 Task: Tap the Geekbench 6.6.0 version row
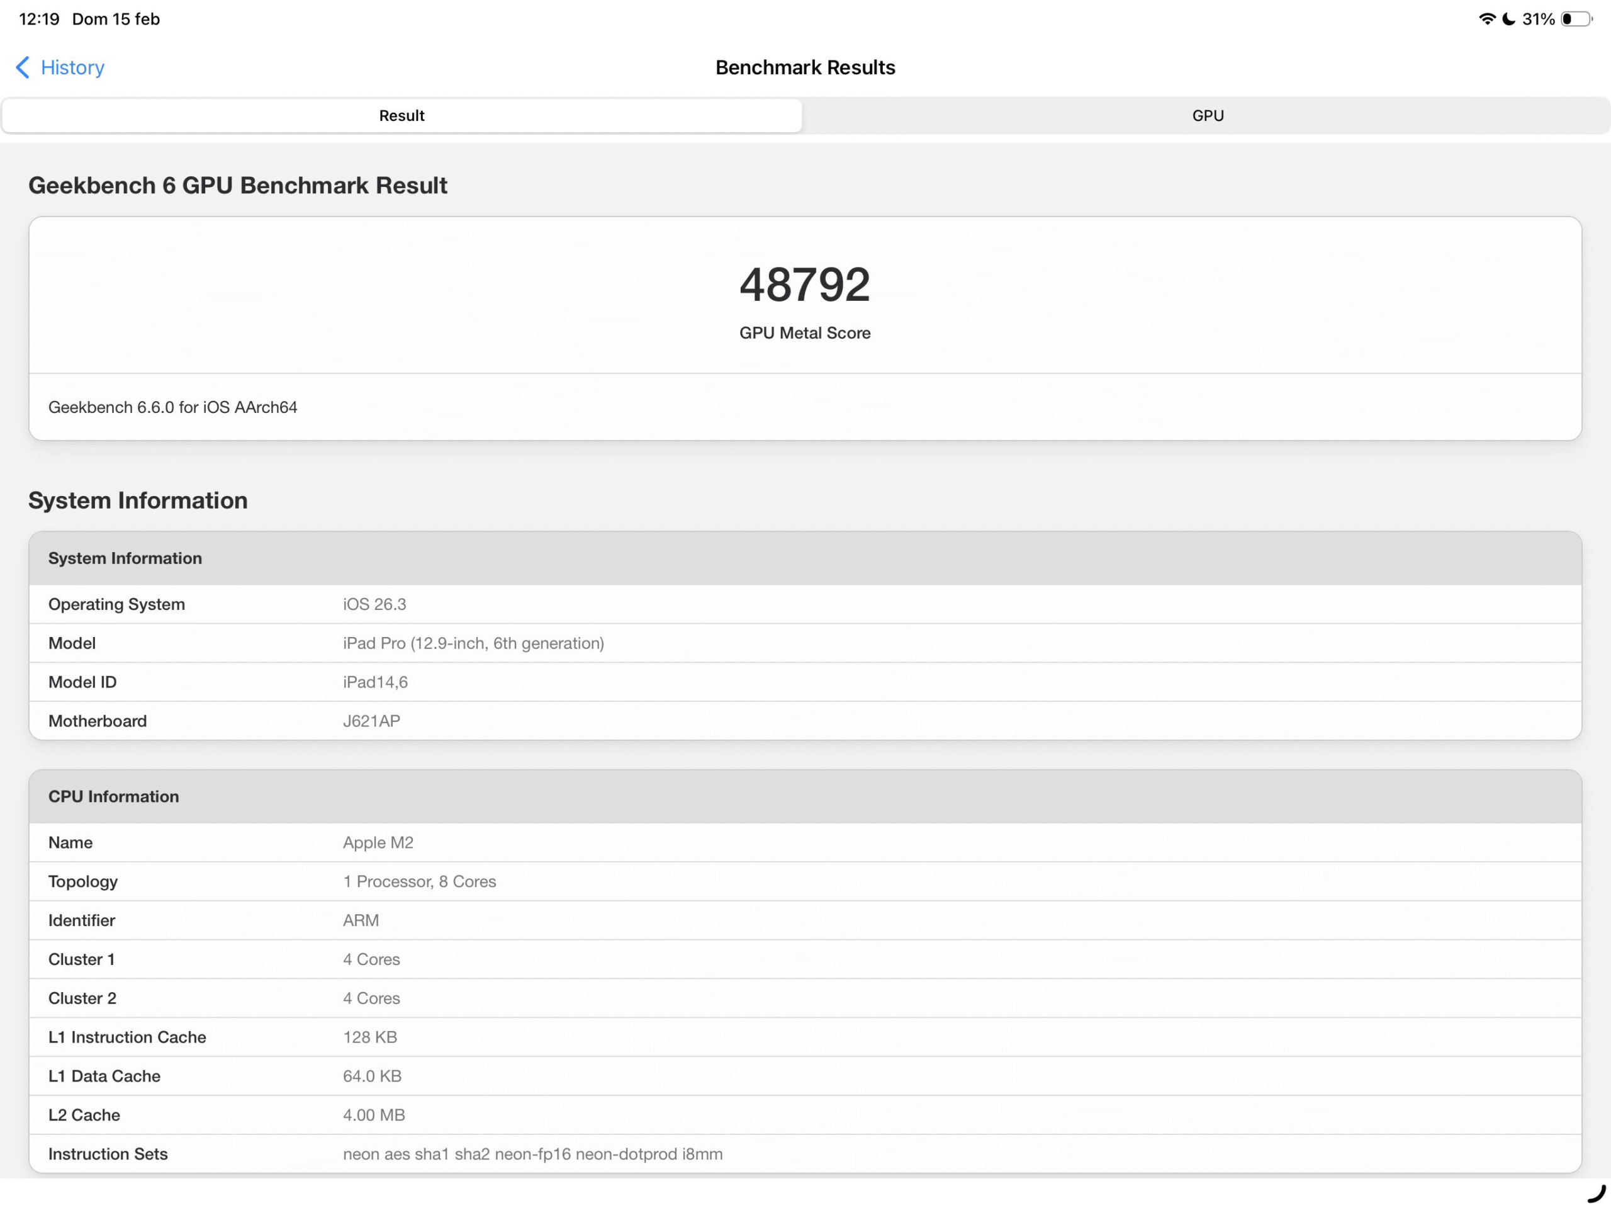pos(172,407)
